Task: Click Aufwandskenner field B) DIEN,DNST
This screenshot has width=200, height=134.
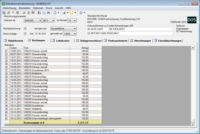Action: point(142,29)
